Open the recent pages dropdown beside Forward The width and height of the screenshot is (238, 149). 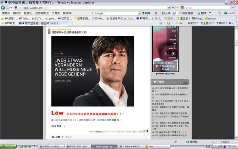coord(11,8)
